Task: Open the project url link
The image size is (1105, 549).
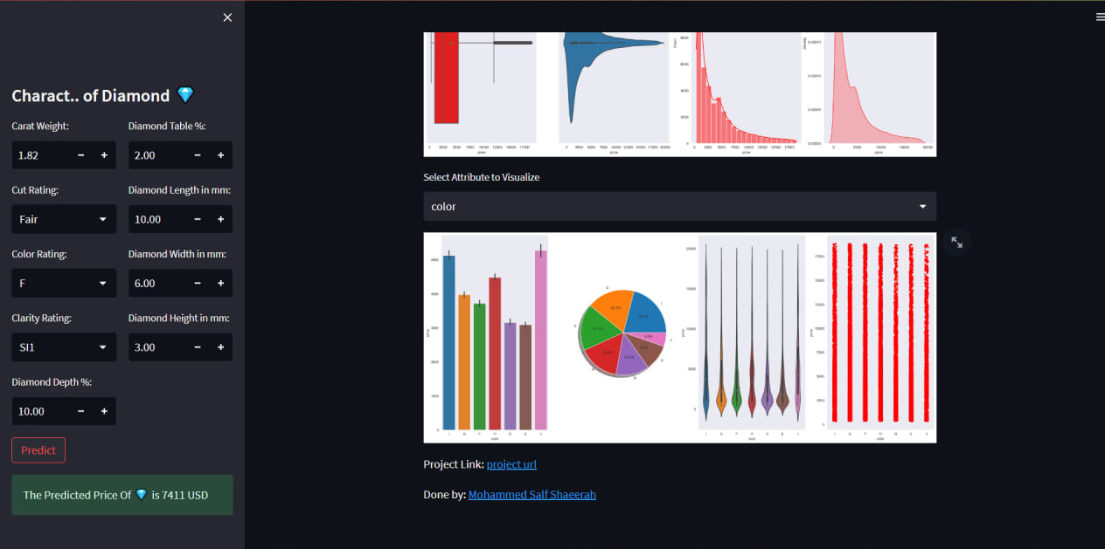Action: (511, 463)
